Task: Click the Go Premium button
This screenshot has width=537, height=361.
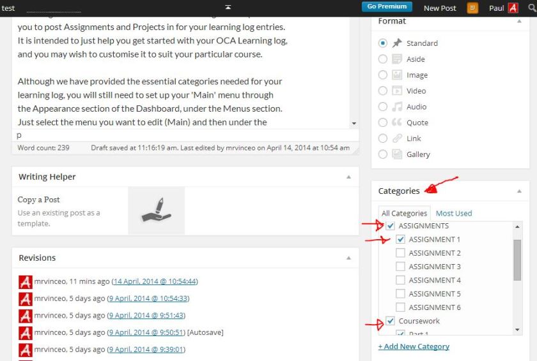Action: point(387,7)
